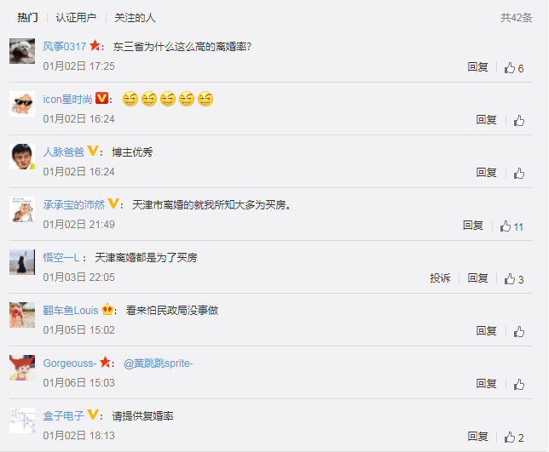Like the comment by 风筝0317
549x452 pixels.
pos(514,68)
